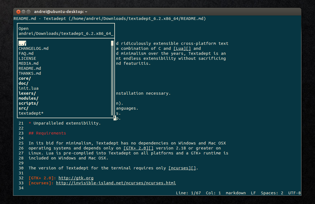Screen dimensions: 315x204
Task: Select the parent directory ../ entry
Action: pos(22,43)
